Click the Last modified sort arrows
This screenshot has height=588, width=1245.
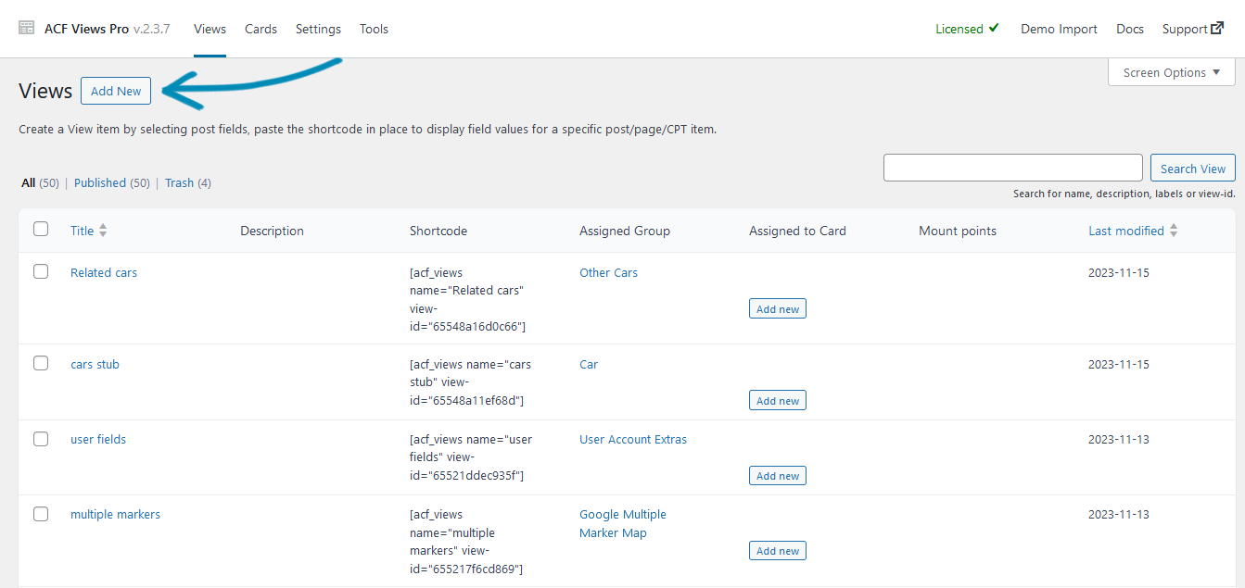tap(1174, 231)
